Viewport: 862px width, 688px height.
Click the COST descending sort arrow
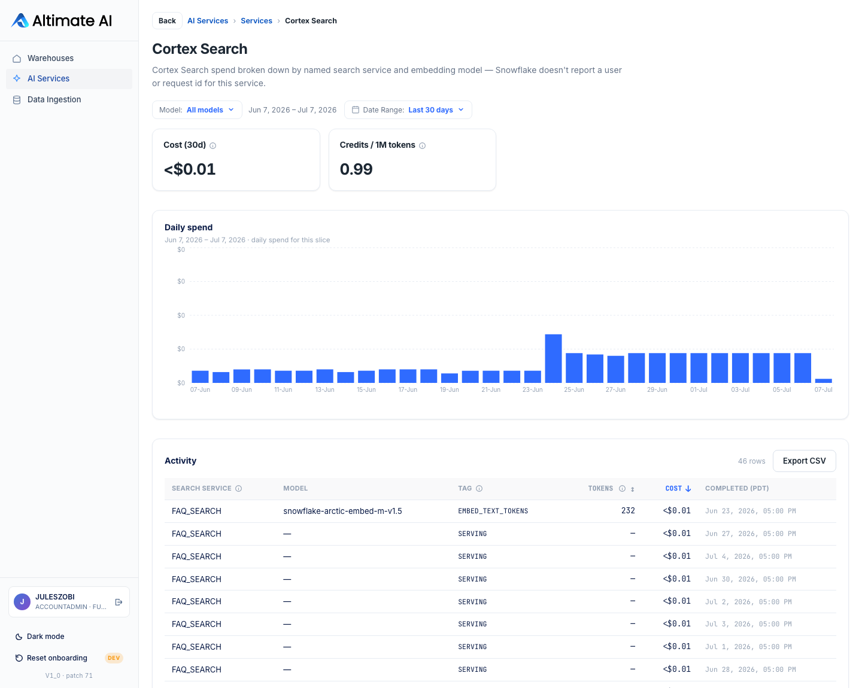[688, 489]
